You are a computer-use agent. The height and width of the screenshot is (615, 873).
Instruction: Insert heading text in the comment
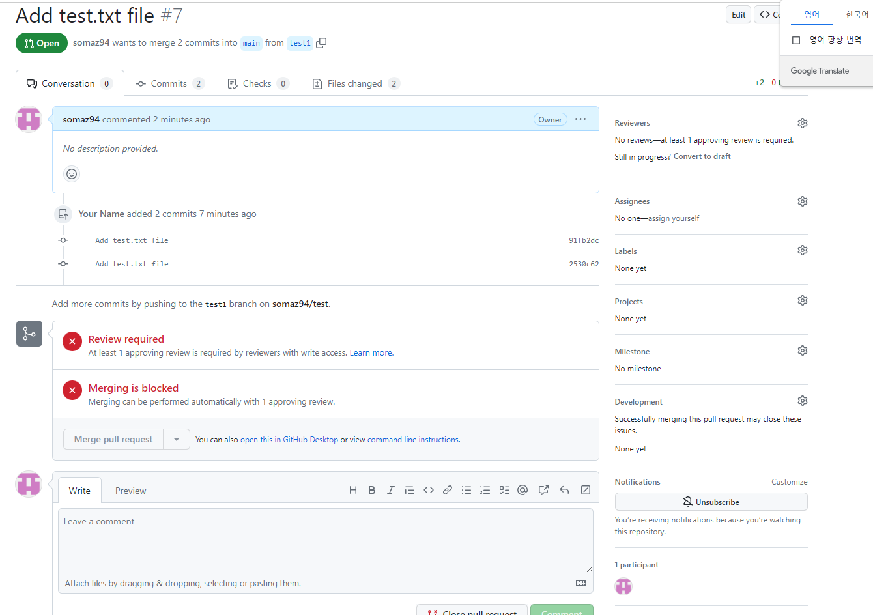(353, 490)
